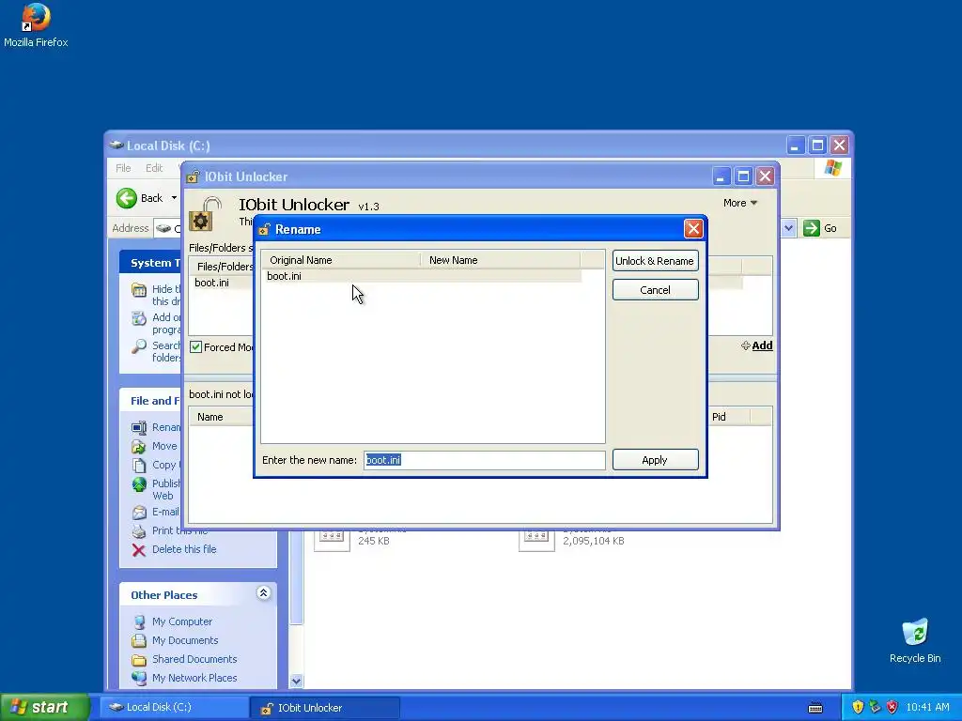Select boot.ini row in Rename list
Screen dimensions: 962x721
pyautogui.click(x=422, y=276)
